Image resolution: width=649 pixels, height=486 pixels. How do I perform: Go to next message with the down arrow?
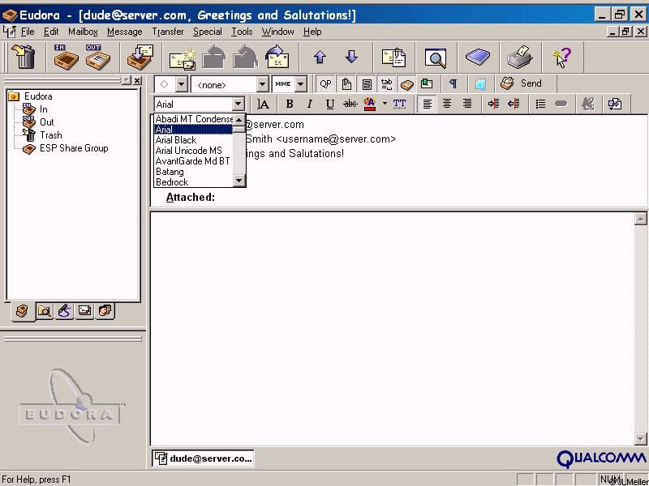tap(351, 56)
